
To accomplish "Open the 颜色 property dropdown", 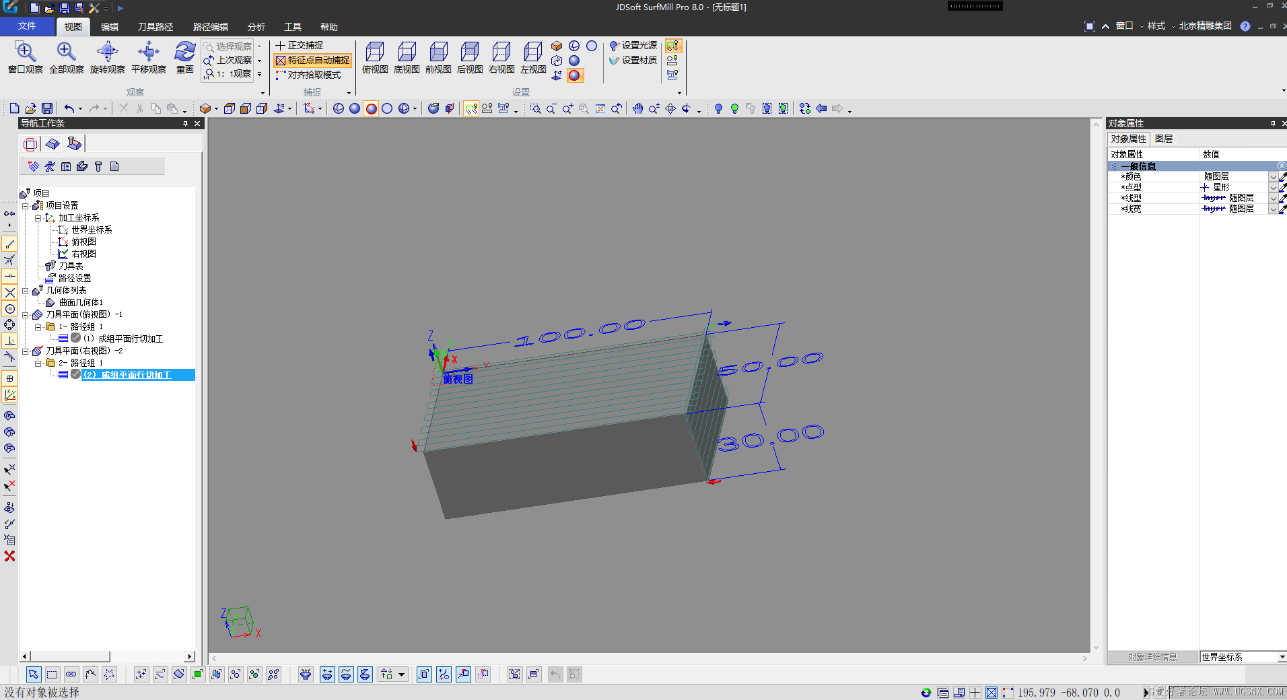I will (x=1273, y=176).
